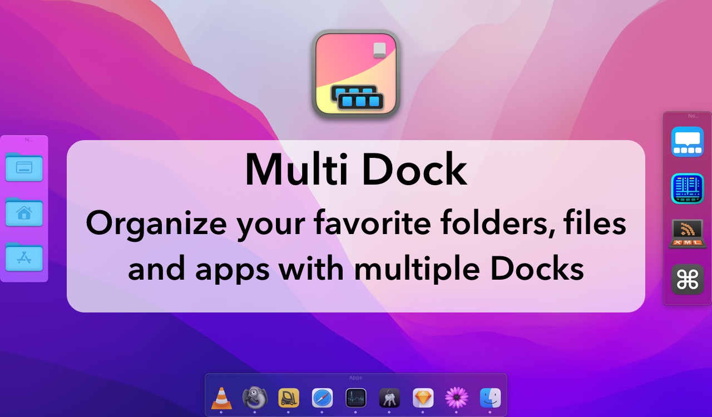This screenshot has width=712, height=417.
Task: Click the Apps label above the bottom dock
Action: (355, 378)
